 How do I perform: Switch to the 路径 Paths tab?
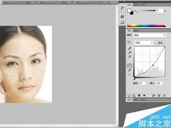pos(143,100)
